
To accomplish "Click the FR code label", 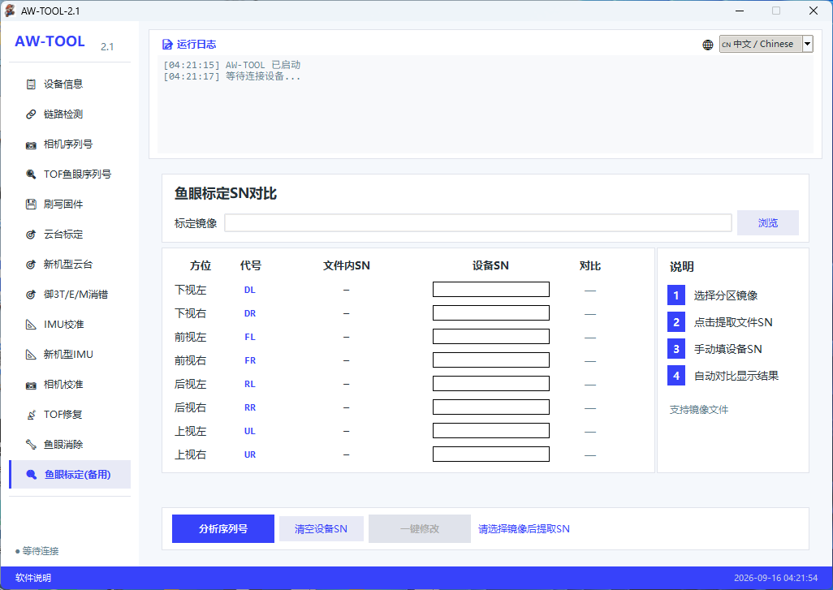I will [x=250, y=360].
